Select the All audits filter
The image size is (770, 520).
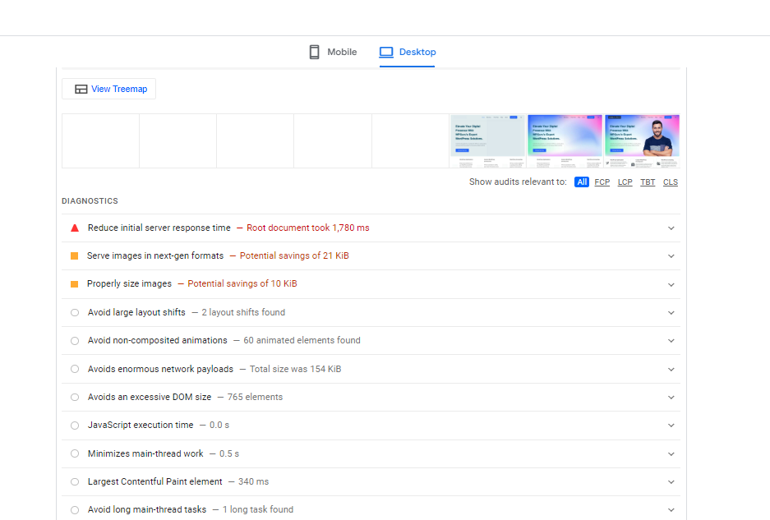[x=582, y=182]
